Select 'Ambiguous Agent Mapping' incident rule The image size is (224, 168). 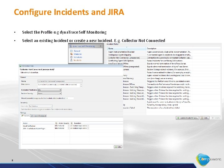click(119, 55)
